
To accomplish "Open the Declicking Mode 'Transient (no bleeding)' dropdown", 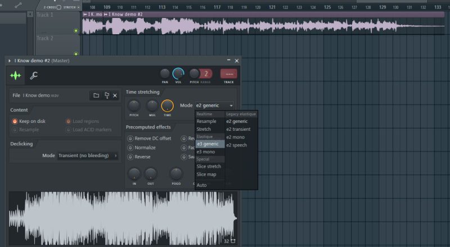I will tap(88, 155).
